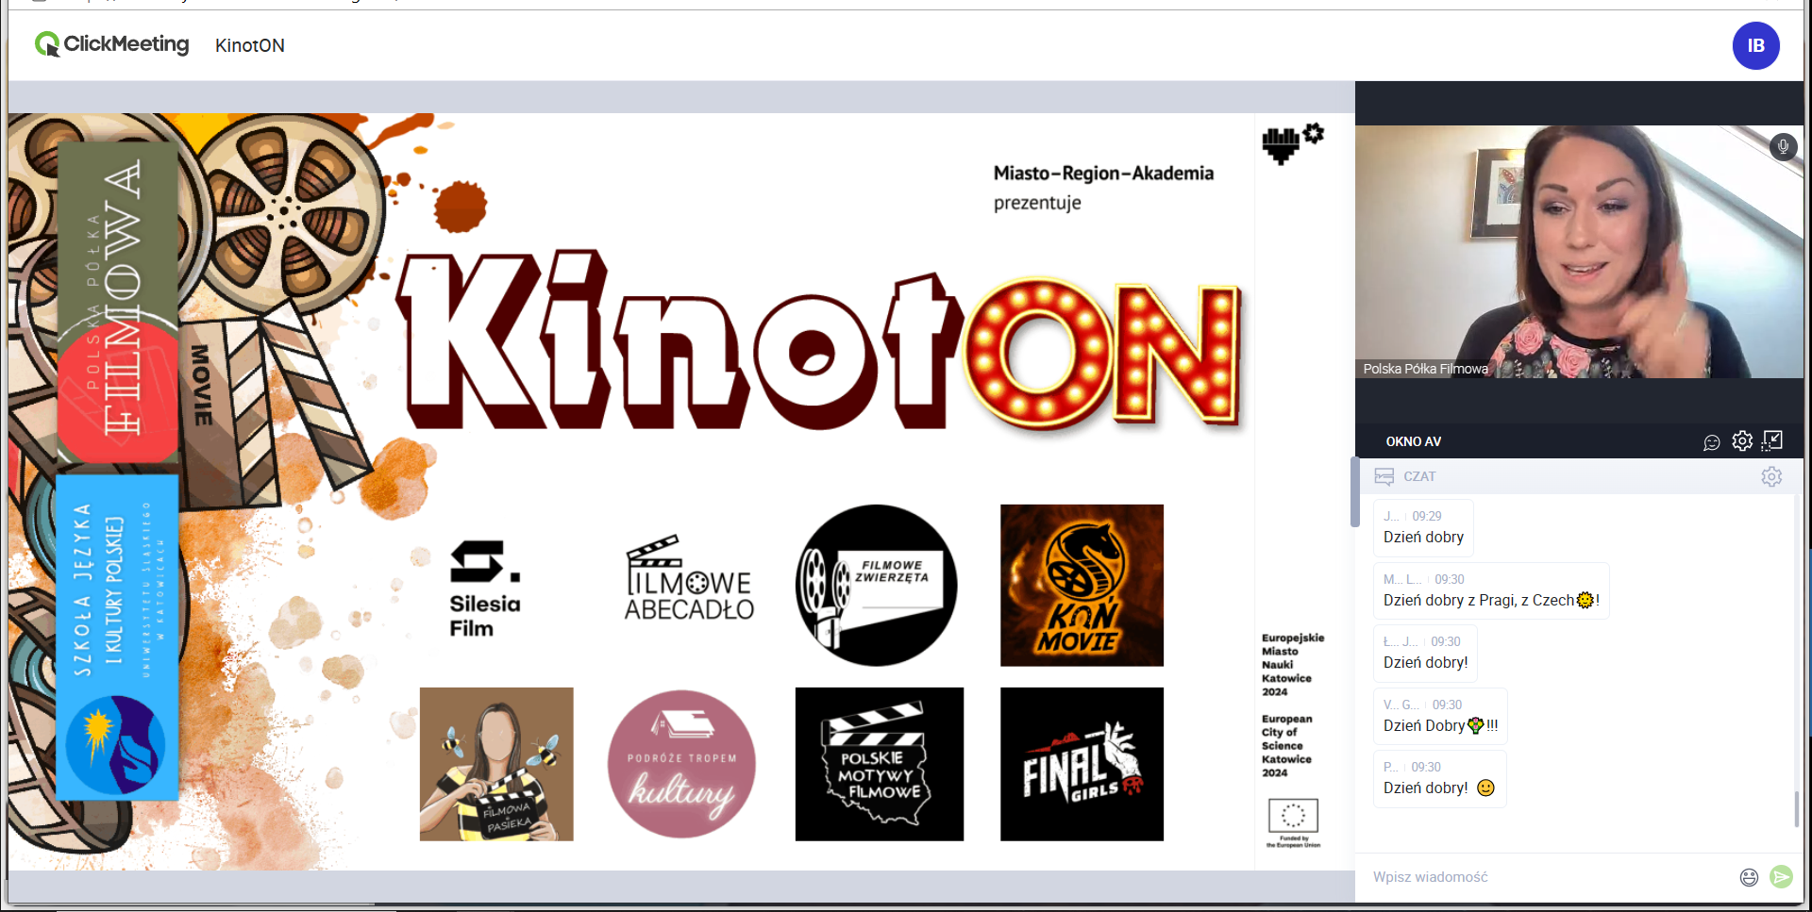Click the 'Funded by the European Union' emblem
Screen dimensions: 1812x912
[1293, 823]
